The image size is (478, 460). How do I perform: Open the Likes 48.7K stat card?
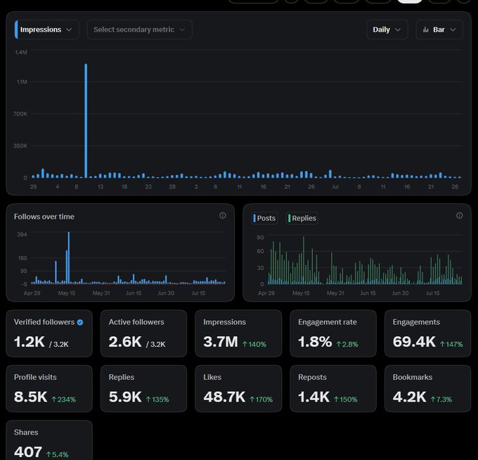pos(238,389)
